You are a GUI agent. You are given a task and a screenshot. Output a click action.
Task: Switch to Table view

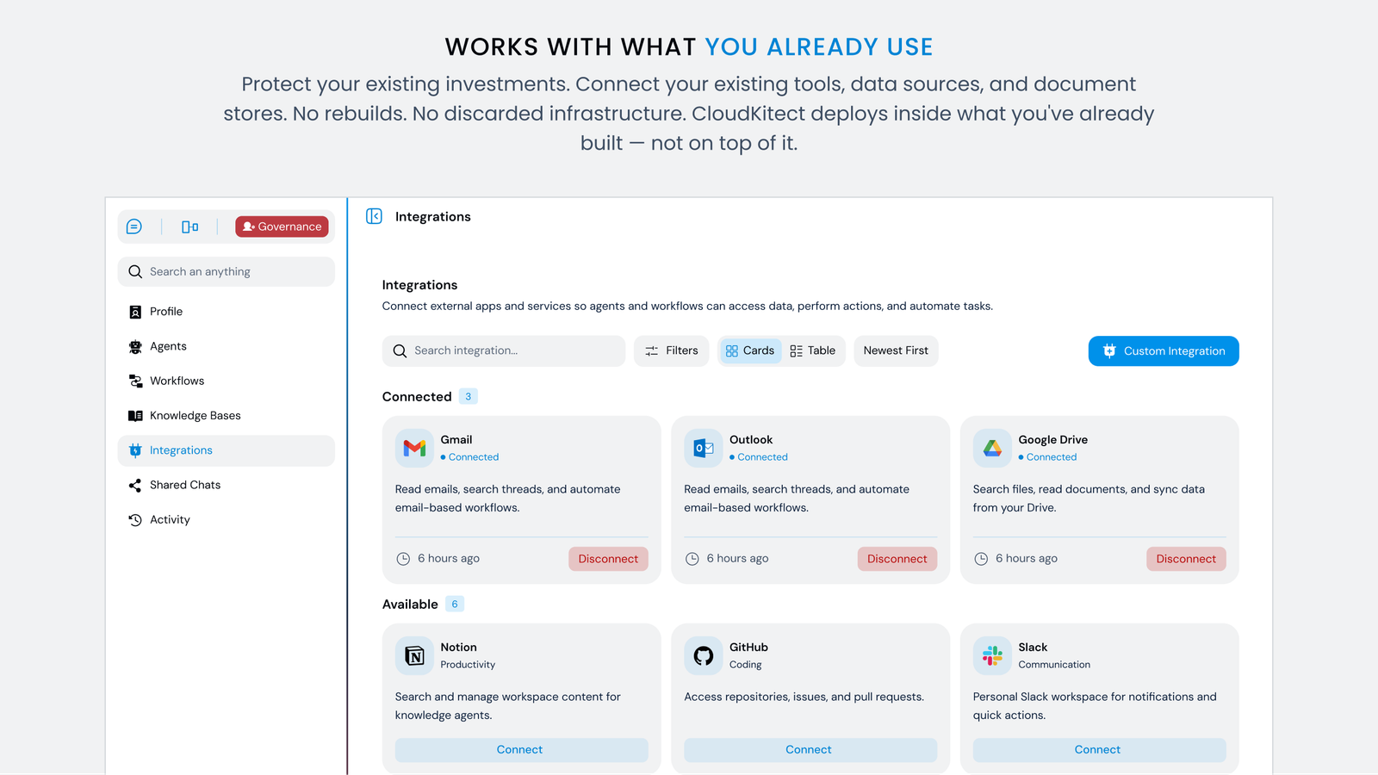tap(813, 350)
